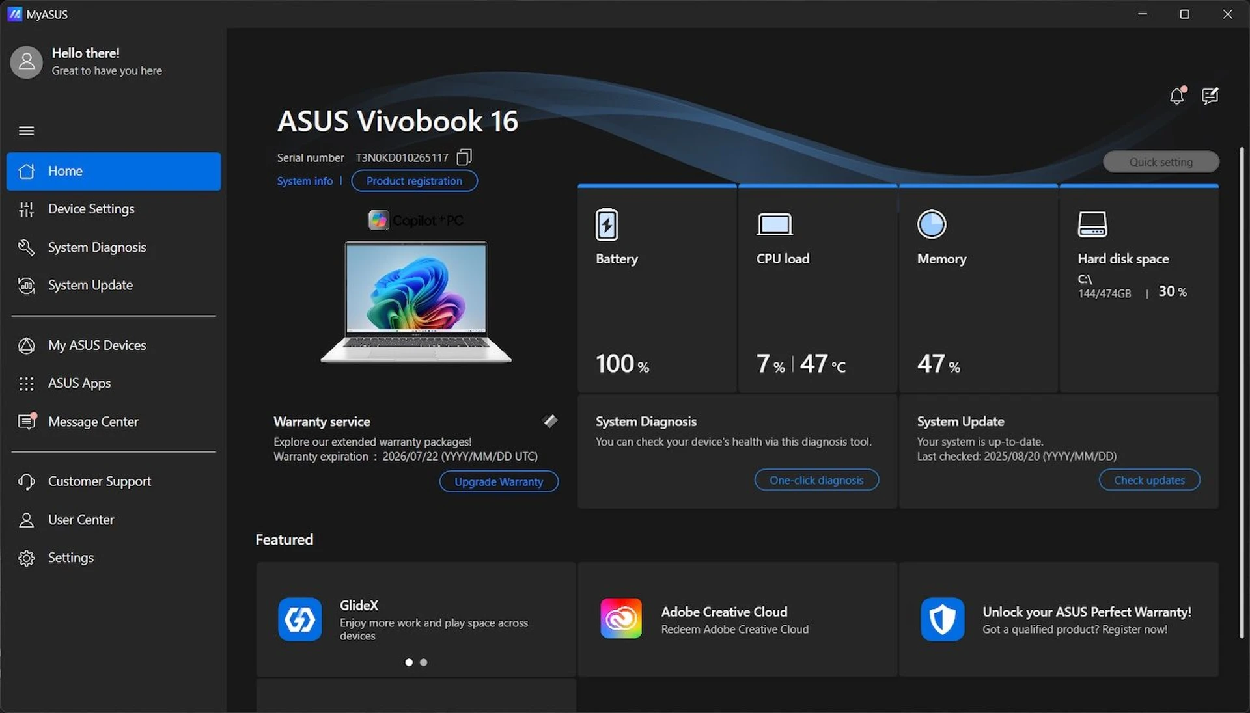Click the Upgrade Warranty button
Viewport: 1250px width, 713px height.
click(499, 481)
